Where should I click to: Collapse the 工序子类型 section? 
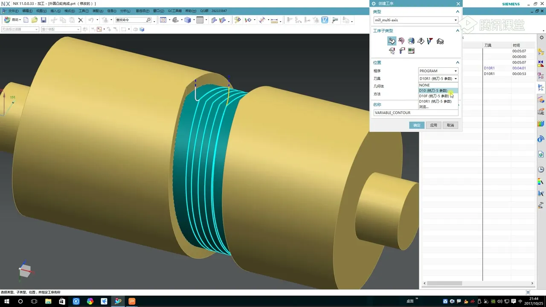pyautogui.click(x=457, y=31)
